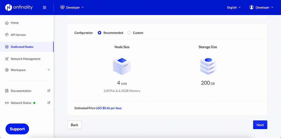Click the Home house icon

point(7,23)
